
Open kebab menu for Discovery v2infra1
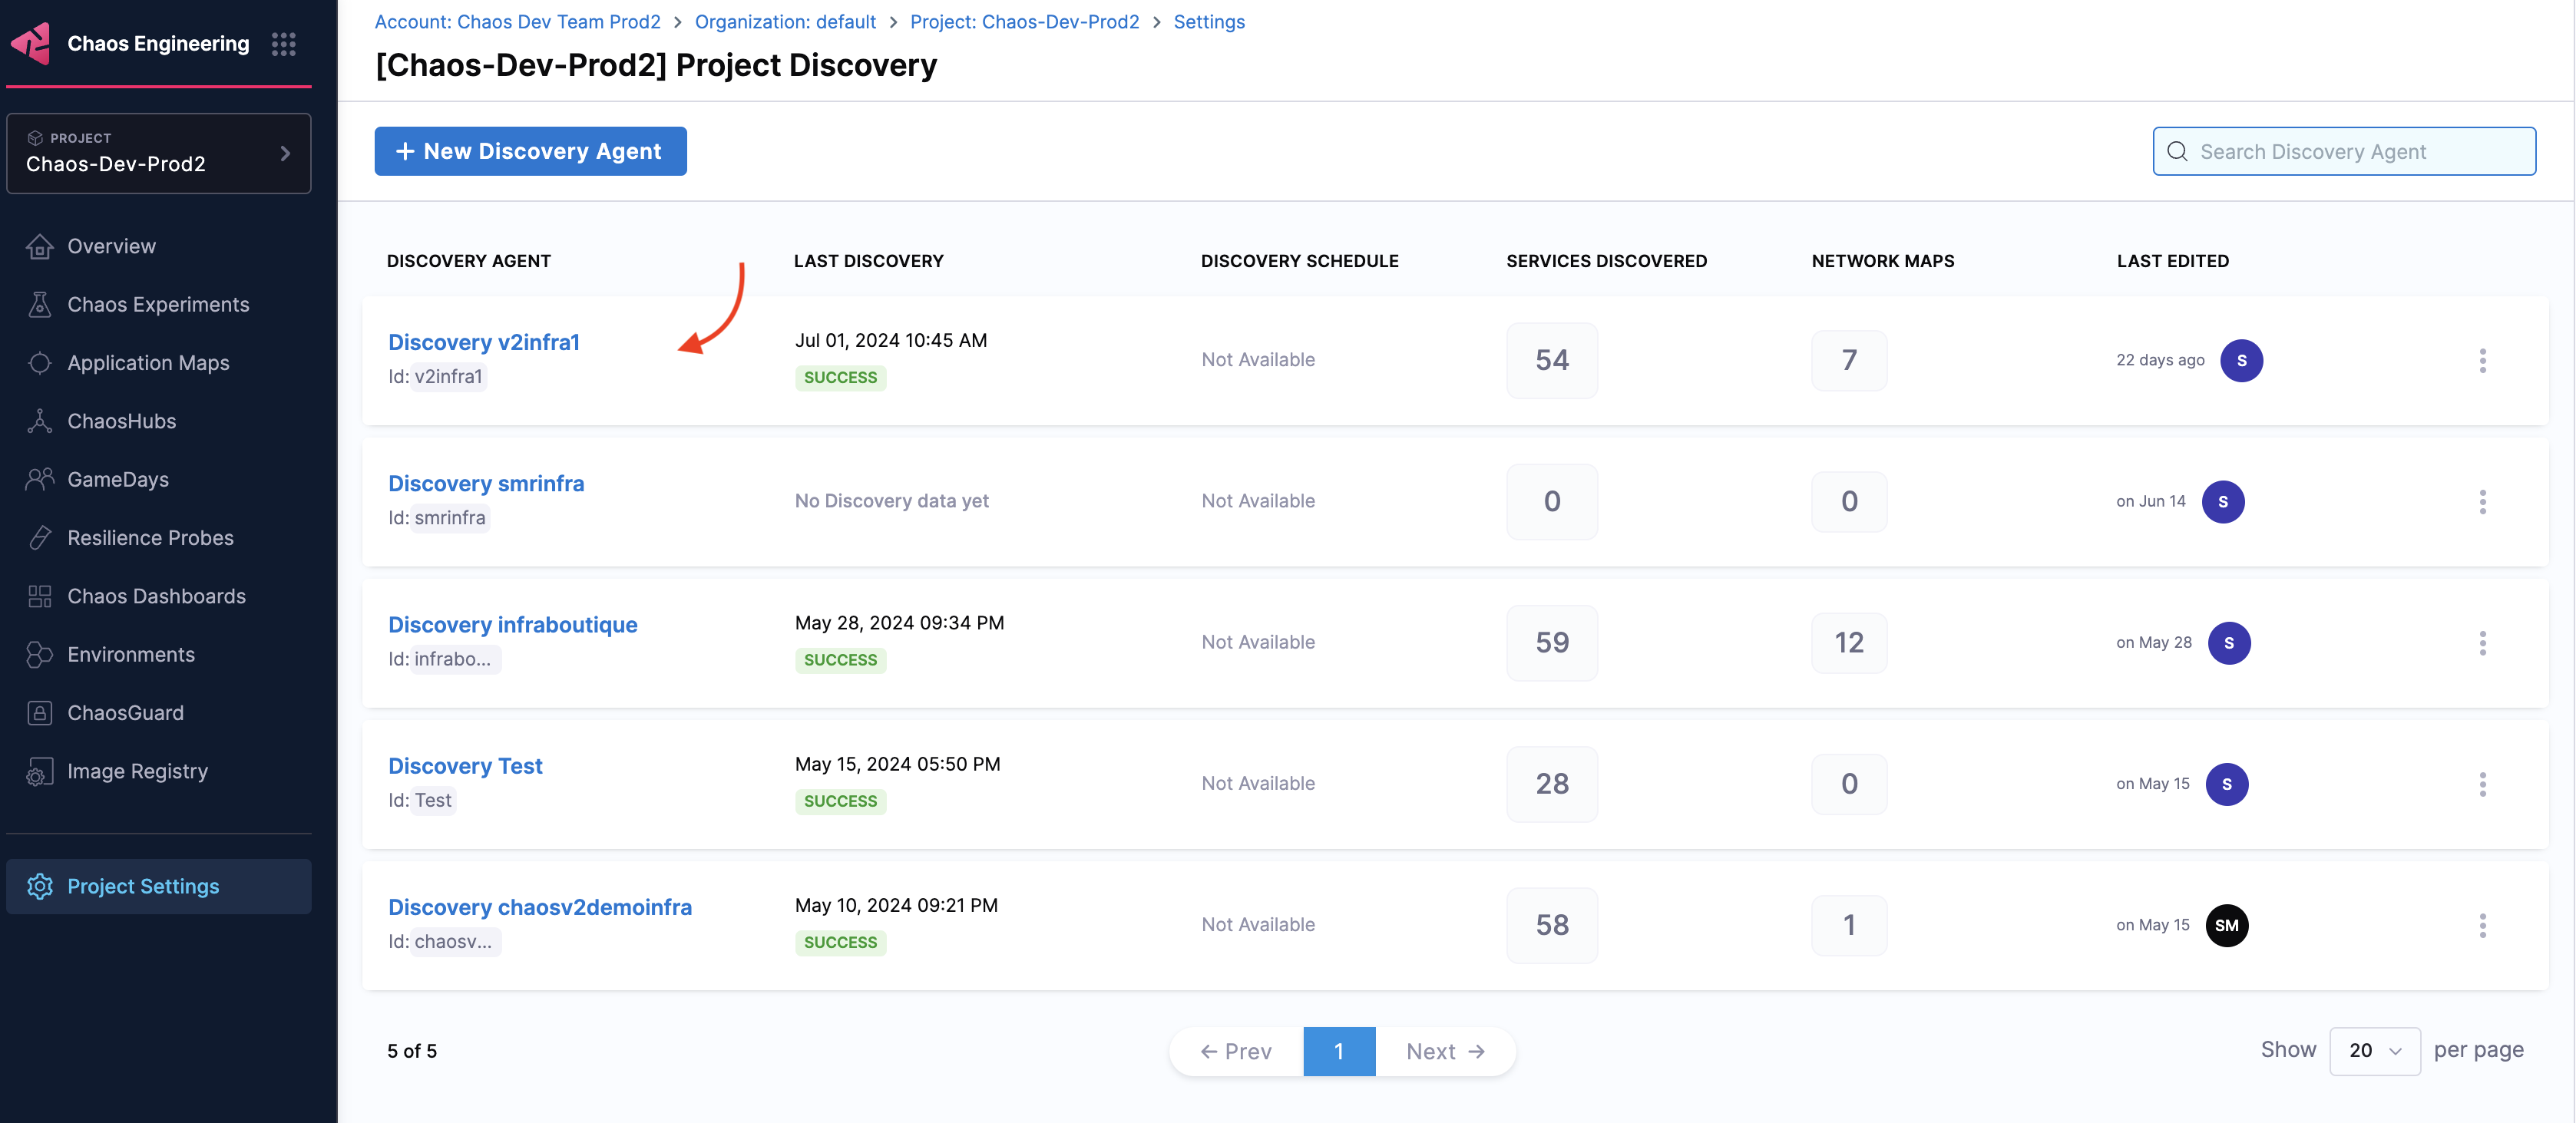point(2482,360)
